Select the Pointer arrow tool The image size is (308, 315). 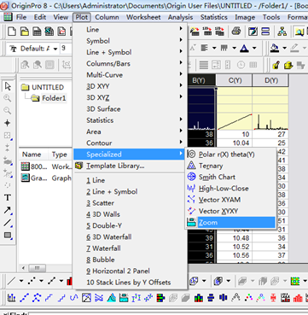[x=8, y=86]
